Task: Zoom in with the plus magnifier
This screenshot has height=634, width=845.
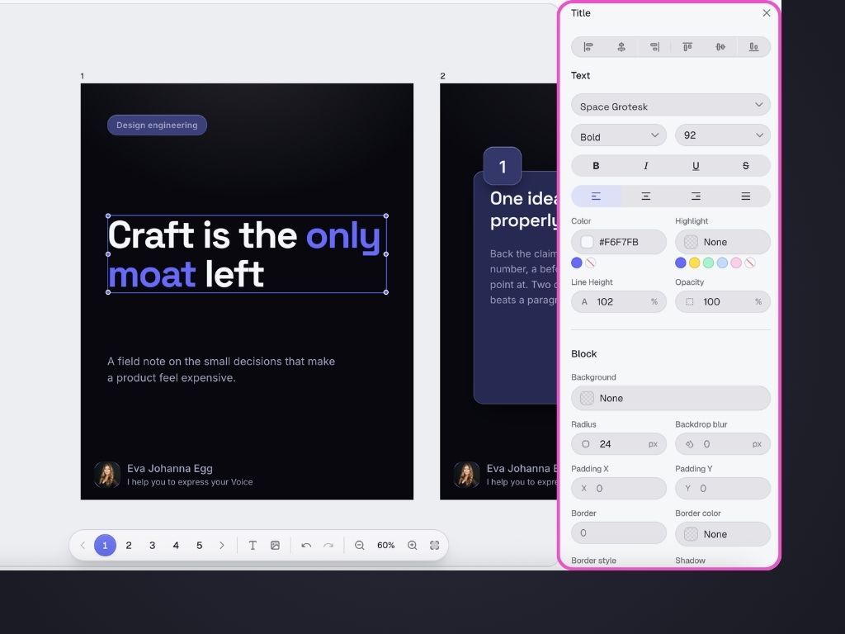Action: (x=413, y=545)
